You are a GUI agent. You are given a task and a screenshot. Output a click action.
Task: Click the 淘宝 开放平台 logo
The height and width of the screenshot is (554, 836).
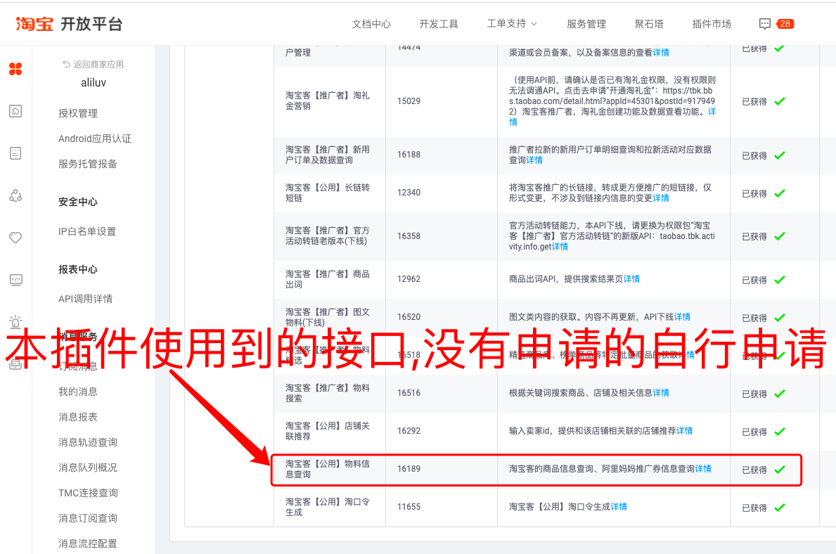[x=69, y=24]
